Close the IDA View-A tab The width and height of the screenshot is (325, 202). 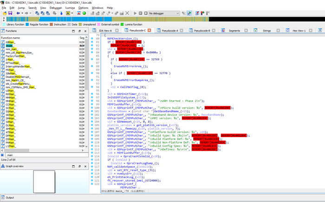pos(117,30)
